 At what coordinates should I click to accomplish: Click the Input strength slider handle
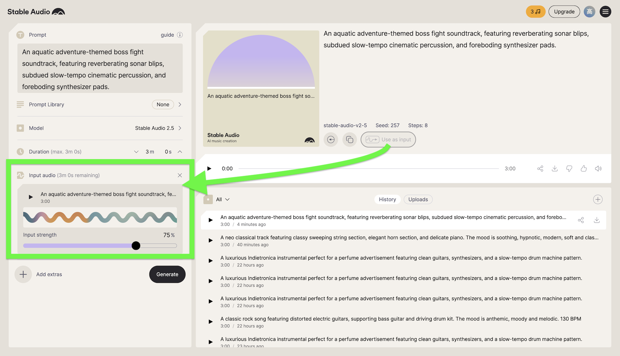[136, 246]
